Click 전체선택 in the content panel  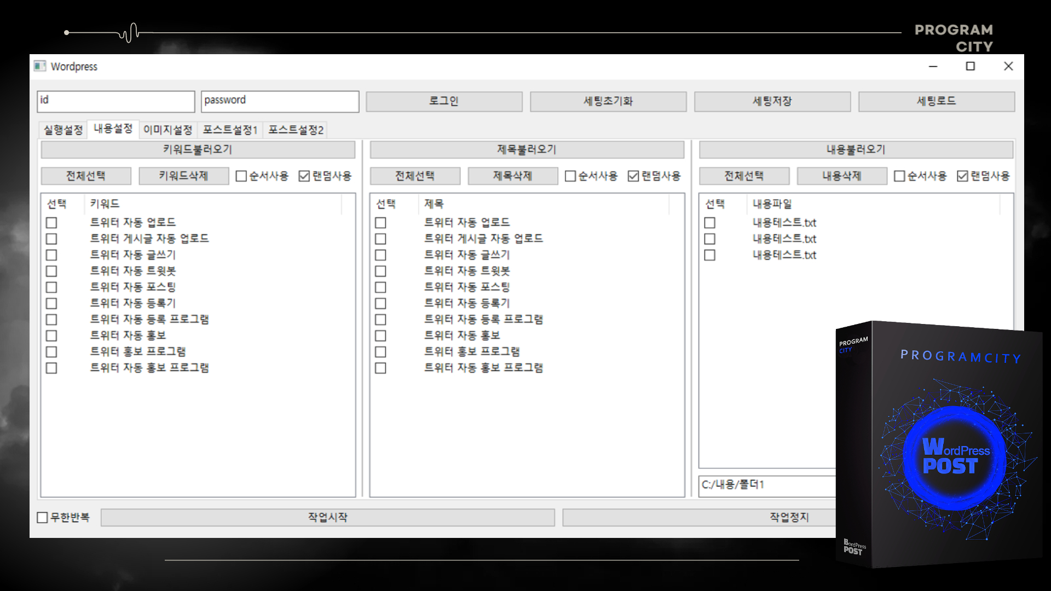[744, 176]
